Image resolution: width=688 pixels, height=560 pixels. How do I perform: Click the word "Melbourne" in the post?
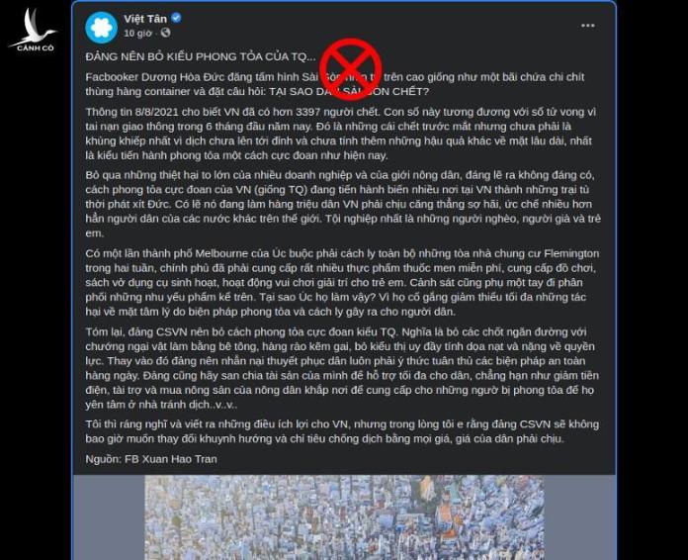(x=223, y=253)
